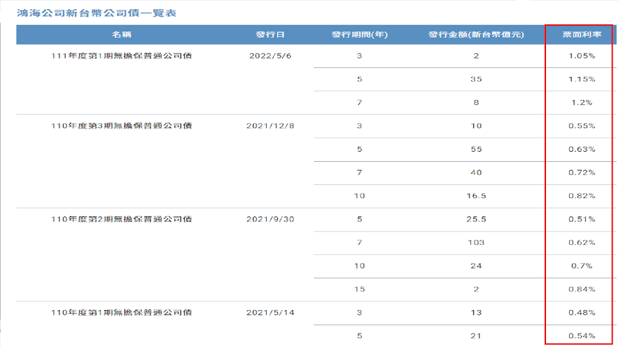Click the 0.7% coupon rate cell
624x348 pixels.
[x=582, y=266]
